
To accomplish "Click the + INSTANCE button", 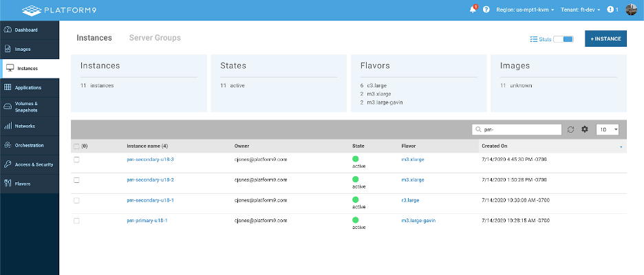I will [x=605, y=39].
